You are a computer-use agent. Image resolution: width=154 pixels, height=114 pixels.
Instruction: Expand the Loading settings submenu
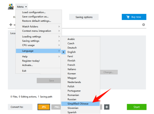(39, 37)
